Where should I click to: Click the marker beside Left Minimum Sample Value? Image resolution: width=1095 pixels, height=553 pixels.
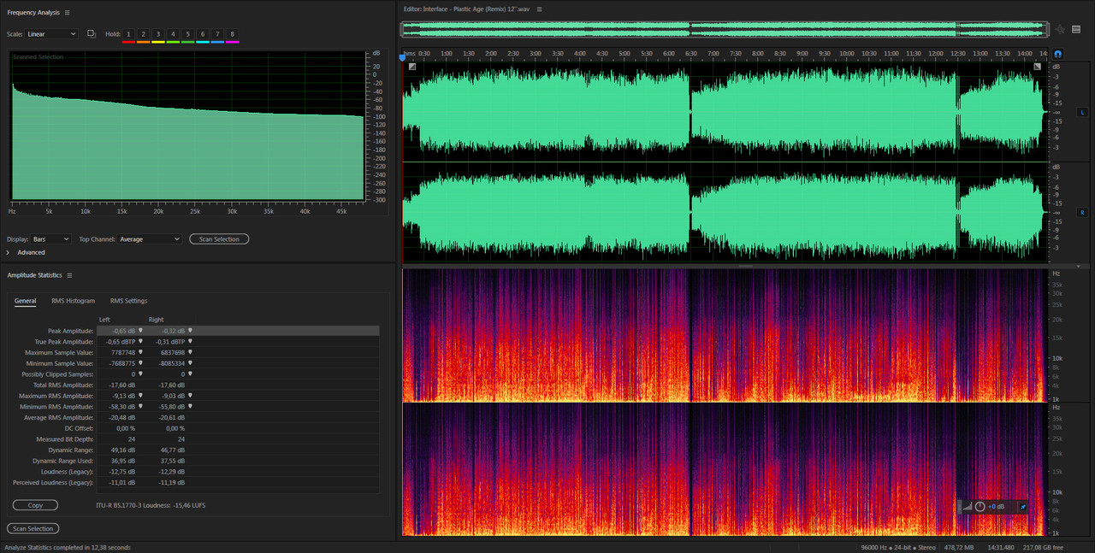pyautogui.click(x=140, y=363)
